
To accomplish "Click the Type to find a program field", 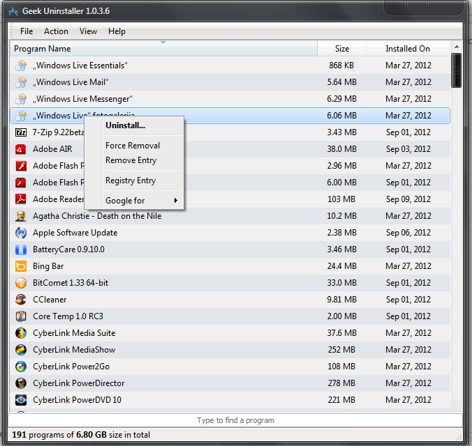I will (235, 420).
